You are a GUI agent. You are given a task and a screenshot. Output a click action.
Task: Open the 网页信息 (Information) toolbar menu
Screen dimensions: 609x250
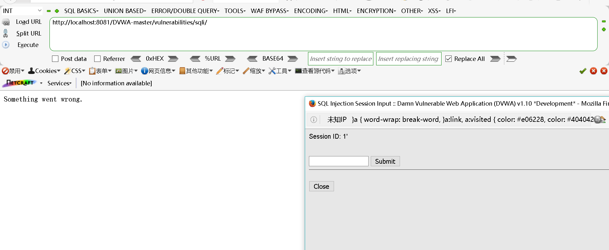(158, 71)
